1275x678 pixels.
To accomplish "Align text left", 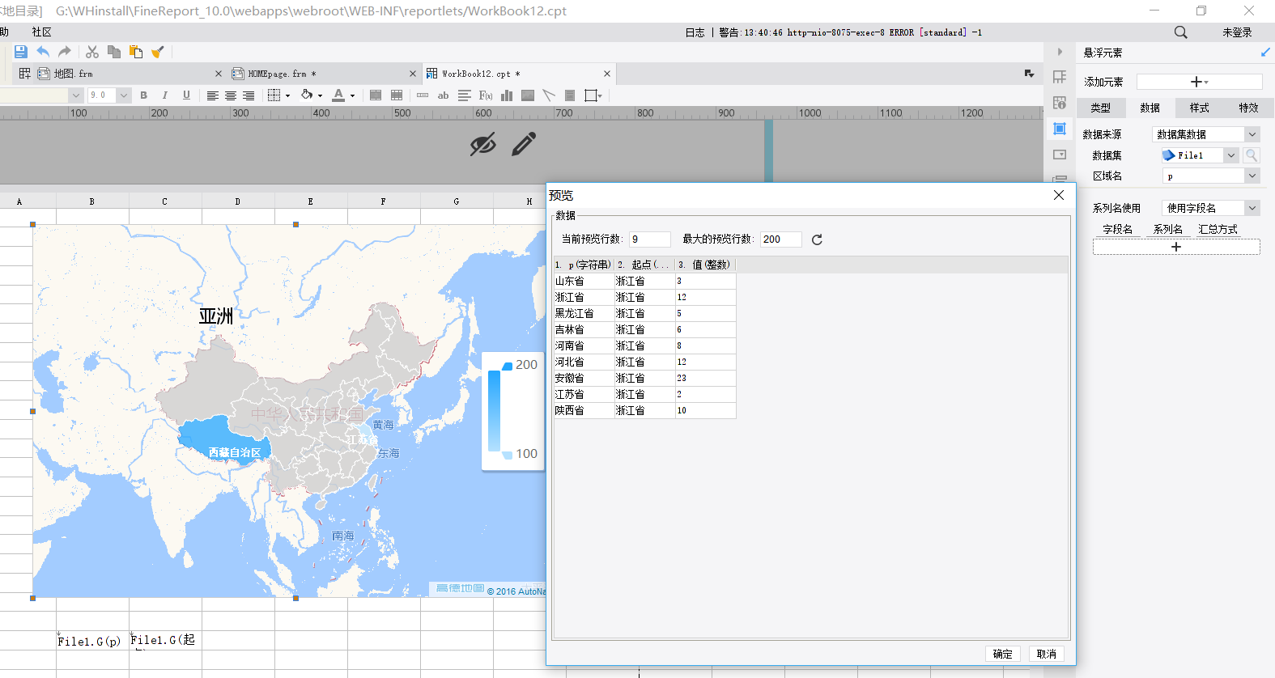I will click(x=212, y=95).
